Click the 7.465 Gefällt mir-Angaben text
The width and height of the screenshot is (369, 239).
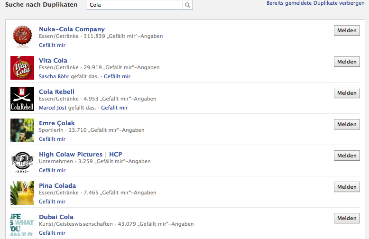(120, 193)
